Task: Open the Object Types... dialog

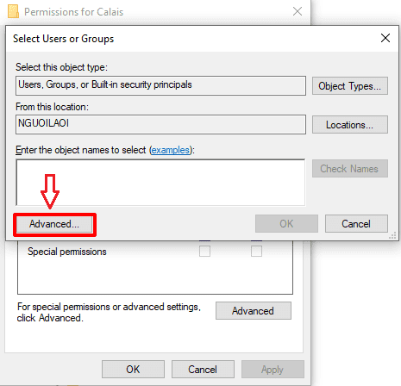Action: (x=350, y=86)
